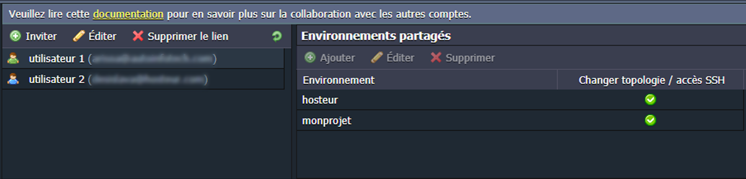Click the red X beside Supprimer
Viewport: 746px width, 179px height.
(x=436, y=57)
